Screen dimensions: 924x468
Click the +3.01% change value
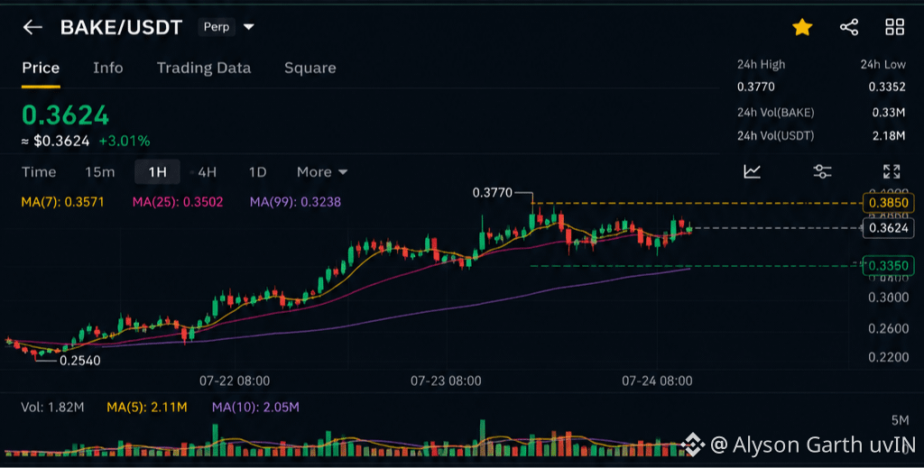click(125, 142)
